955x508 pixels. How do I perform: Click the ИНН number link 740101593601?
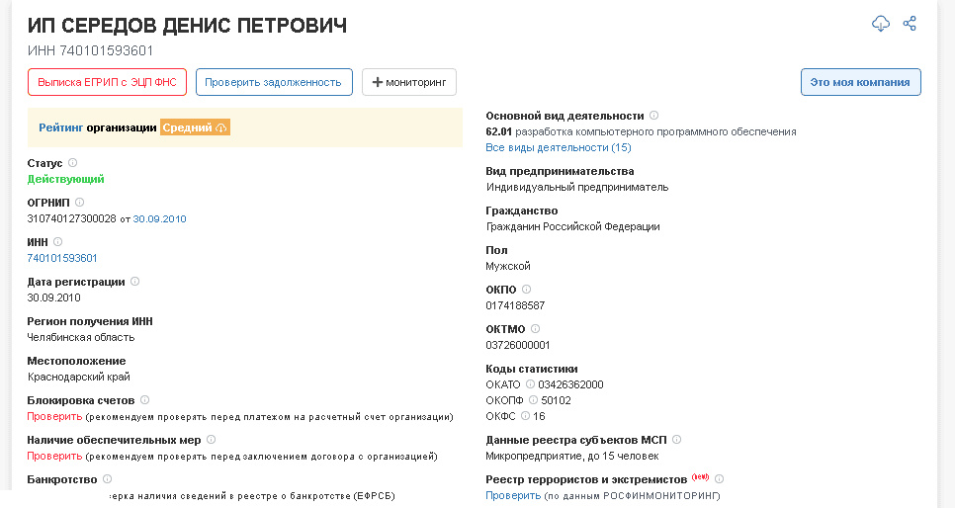(62, 258)
